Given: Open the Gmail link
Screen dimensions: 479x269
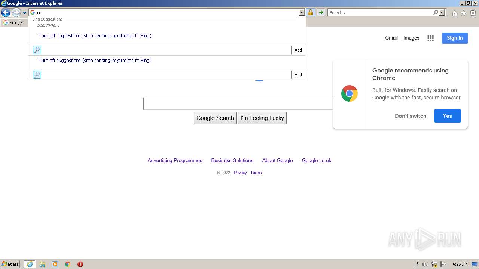Looking at the screenshot, I should point(391,38).
